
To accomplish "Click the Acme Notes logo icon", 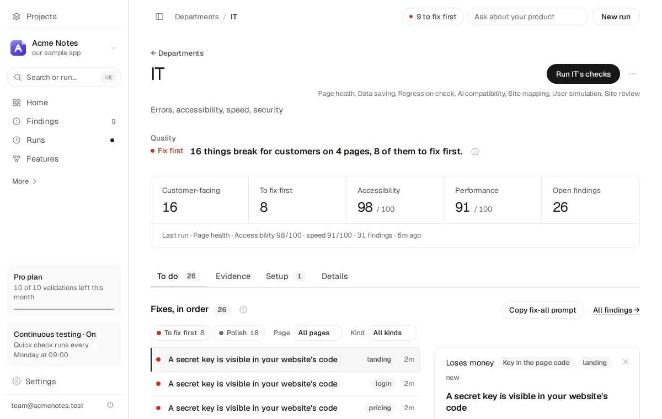I will tap(18, 48).
